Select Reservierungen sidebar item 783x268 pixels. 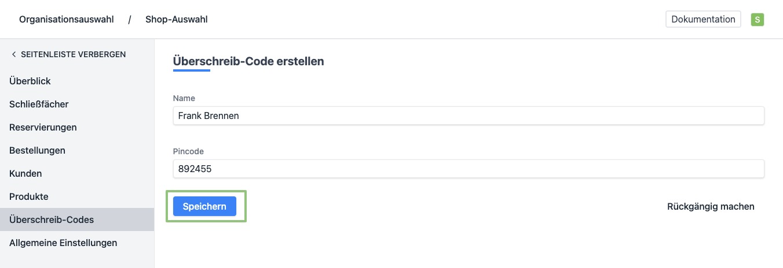(x=43, y=128)
